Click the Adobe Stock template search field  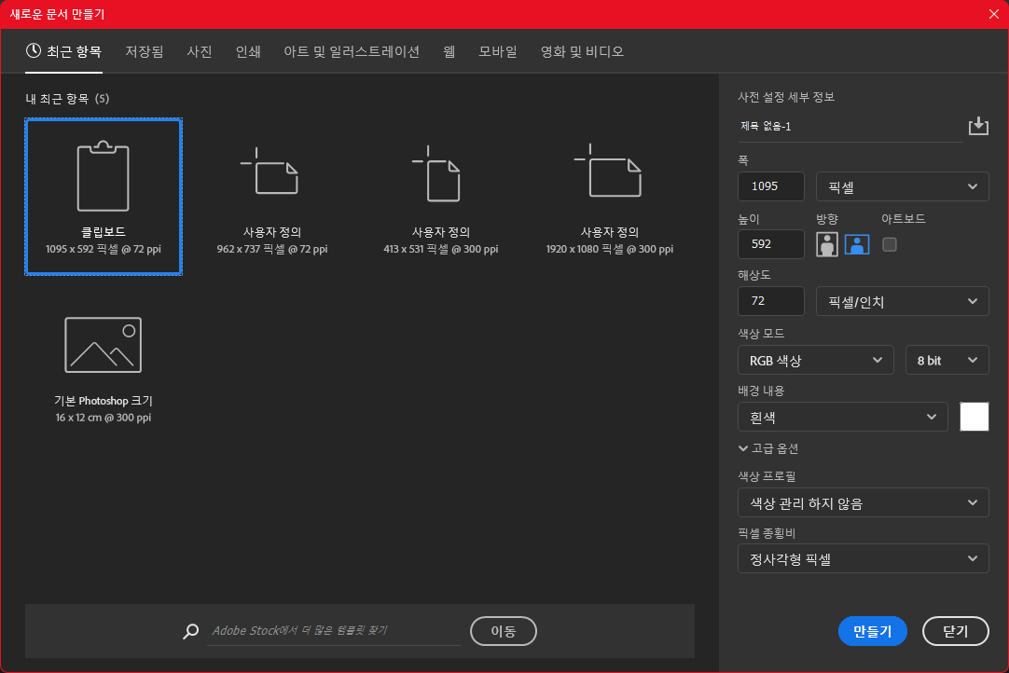[334, 631]
